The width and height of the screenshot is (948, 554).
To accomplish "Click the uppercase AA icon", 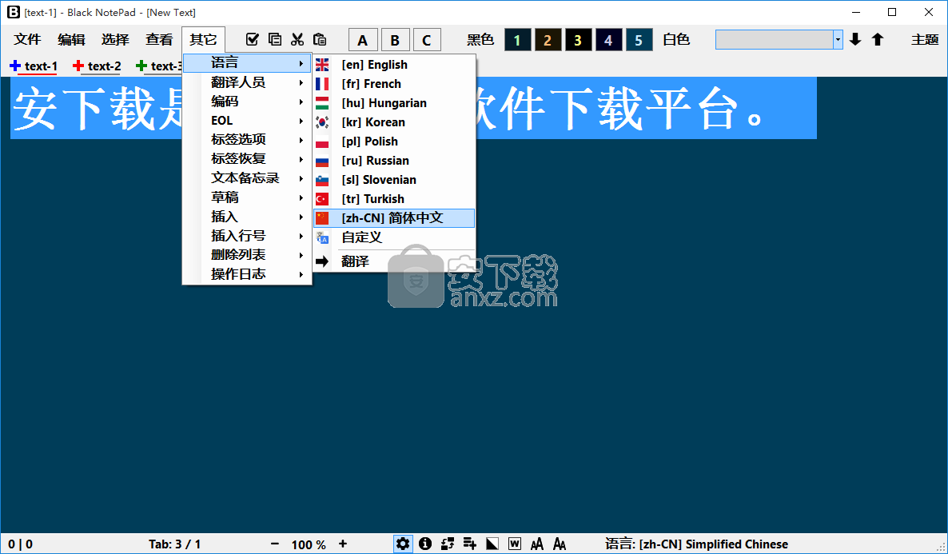I will click(x=537, y=544).
